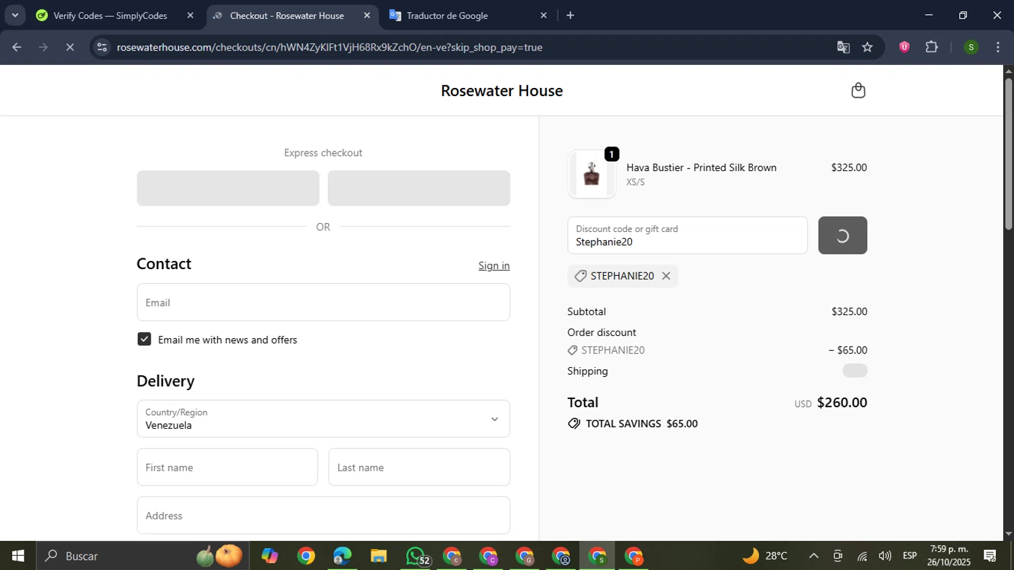The image size is (1014, 570).
Task: Close the Traductor de Google tab
Action: point(544,16)
